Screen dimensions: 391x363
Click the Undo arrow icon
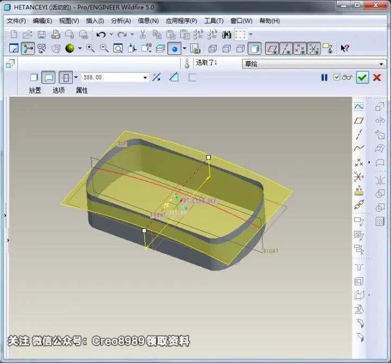101,34
